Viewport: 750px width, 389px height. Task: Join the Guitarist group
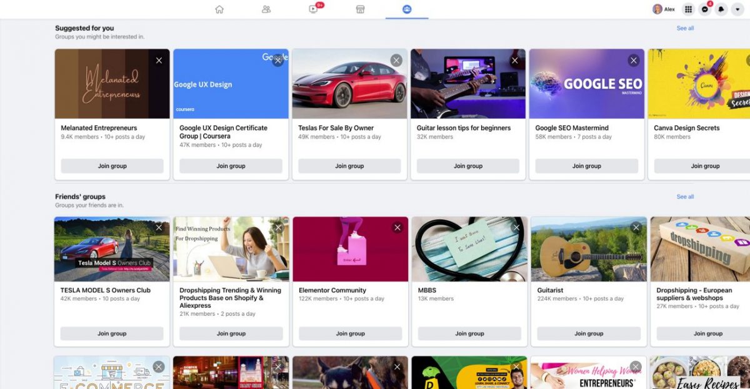pyautogui.click(x=589, y=333)
